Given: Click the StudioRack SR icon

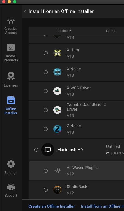Looking at the screenshot, I should click(57, 190).
